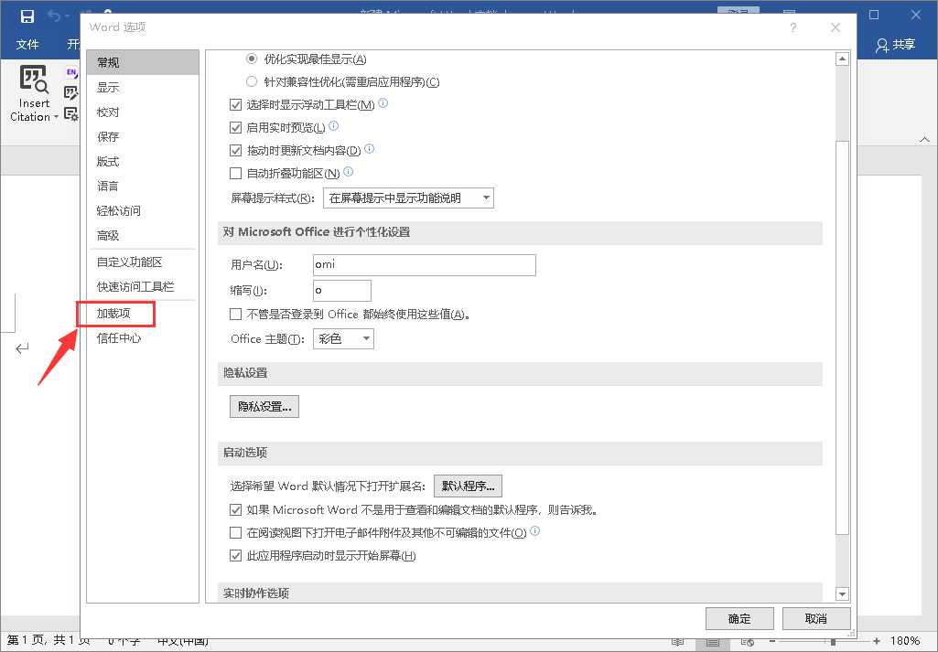Confirm with the 确定 button
This screenshot has width=938, height=652.
pyautogui.click(x=739, y=618)
